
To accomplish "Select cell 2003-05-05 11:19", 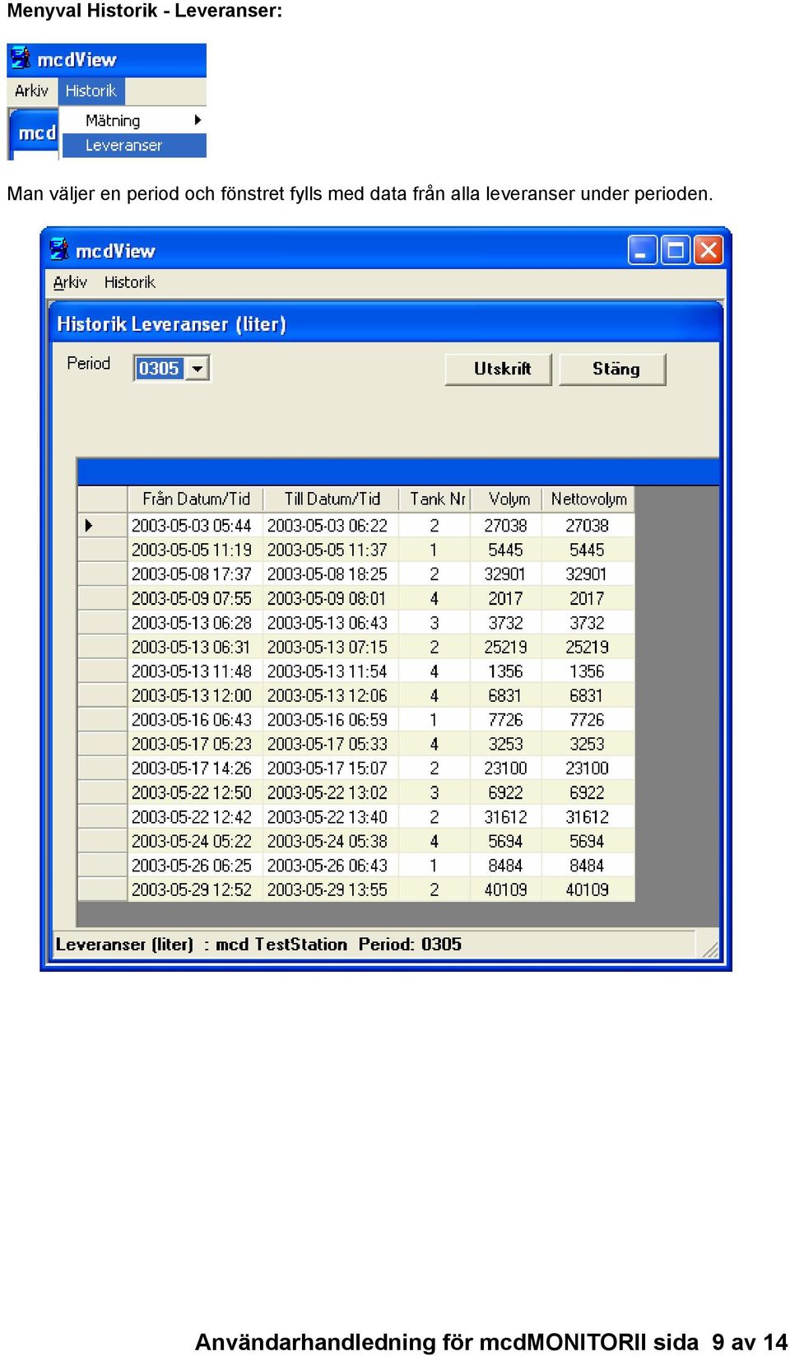I will [x=196, y=550].
